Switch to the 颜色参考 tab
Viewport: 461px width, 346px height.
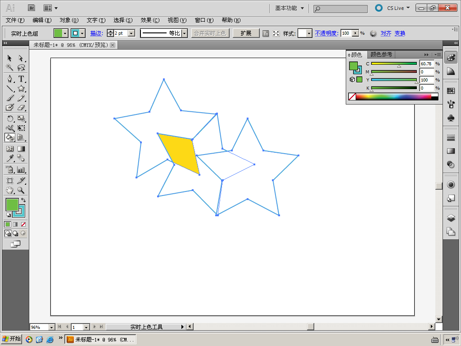[x=381, y=55]
